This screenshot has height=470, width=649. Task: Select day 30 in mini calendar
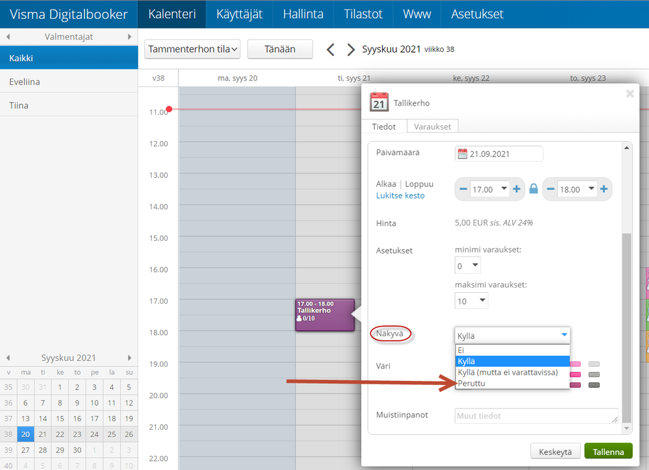[77, 450]
